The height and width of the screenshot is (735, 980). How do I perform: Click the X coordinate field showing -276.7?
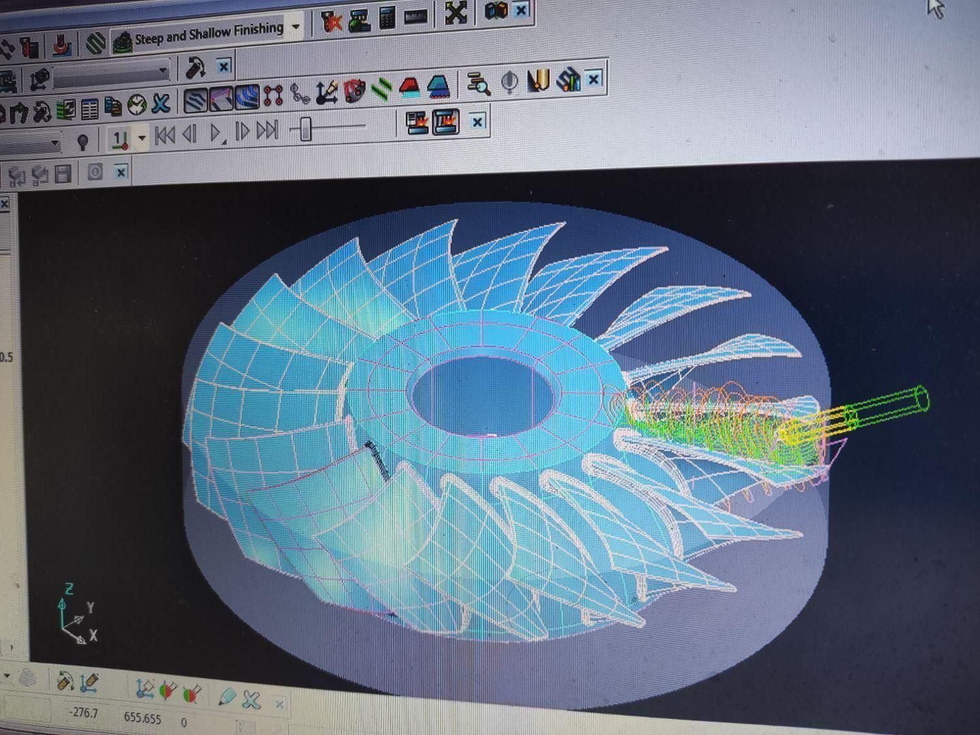pyautogui.click(x=84, y=713)
